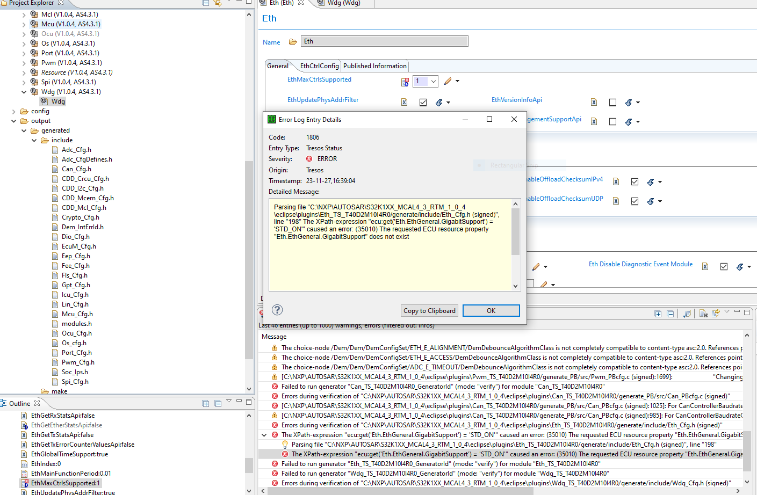The height and width of the screenshot is (495, 757).
Task: Activate Link with Editor in Project Explorer
Action: pos(218,3)
